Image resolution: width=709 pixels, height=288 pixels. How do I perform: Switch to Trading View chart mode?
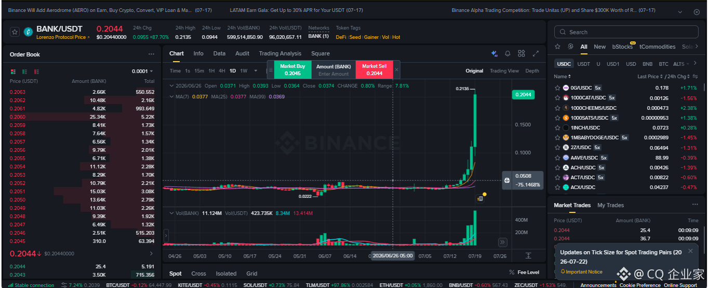(504, 71)
